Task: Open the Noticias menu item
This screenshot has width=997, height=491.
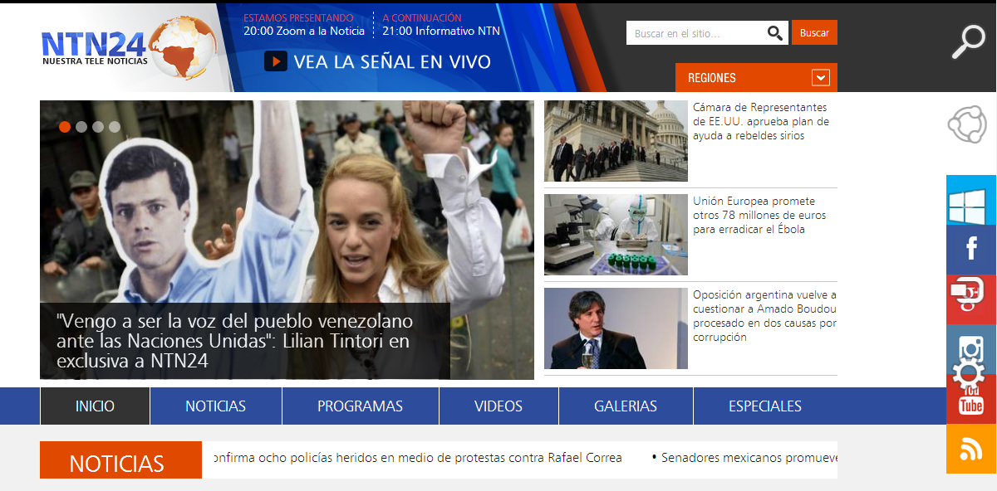Action: point(216,406)
